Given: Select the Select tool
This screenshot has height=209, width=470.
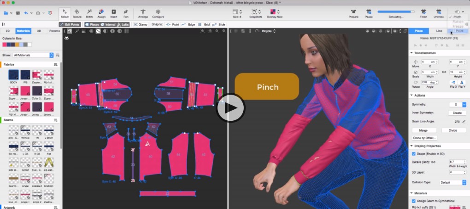Looking at the screenshot, I should coord(65,13).
